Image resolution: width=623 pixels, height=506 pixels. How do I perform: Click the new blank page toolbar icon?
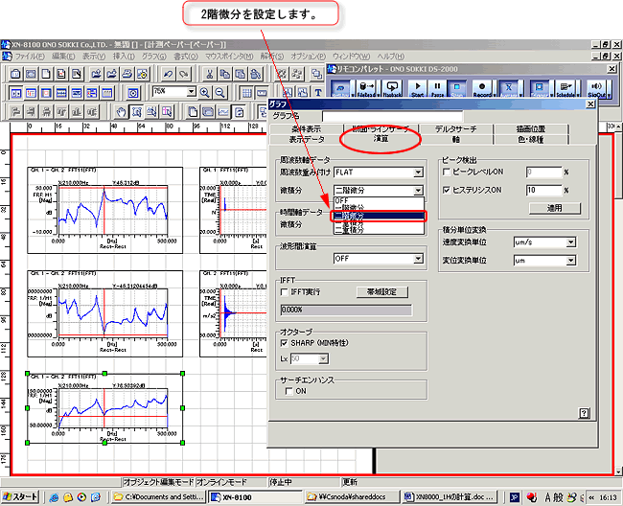(x=46, y=74)
